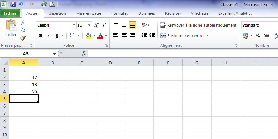The width and height of the screenshot is (278, 139).
Task: Open the Calibri font name dropdown
Action: (74, 25)
